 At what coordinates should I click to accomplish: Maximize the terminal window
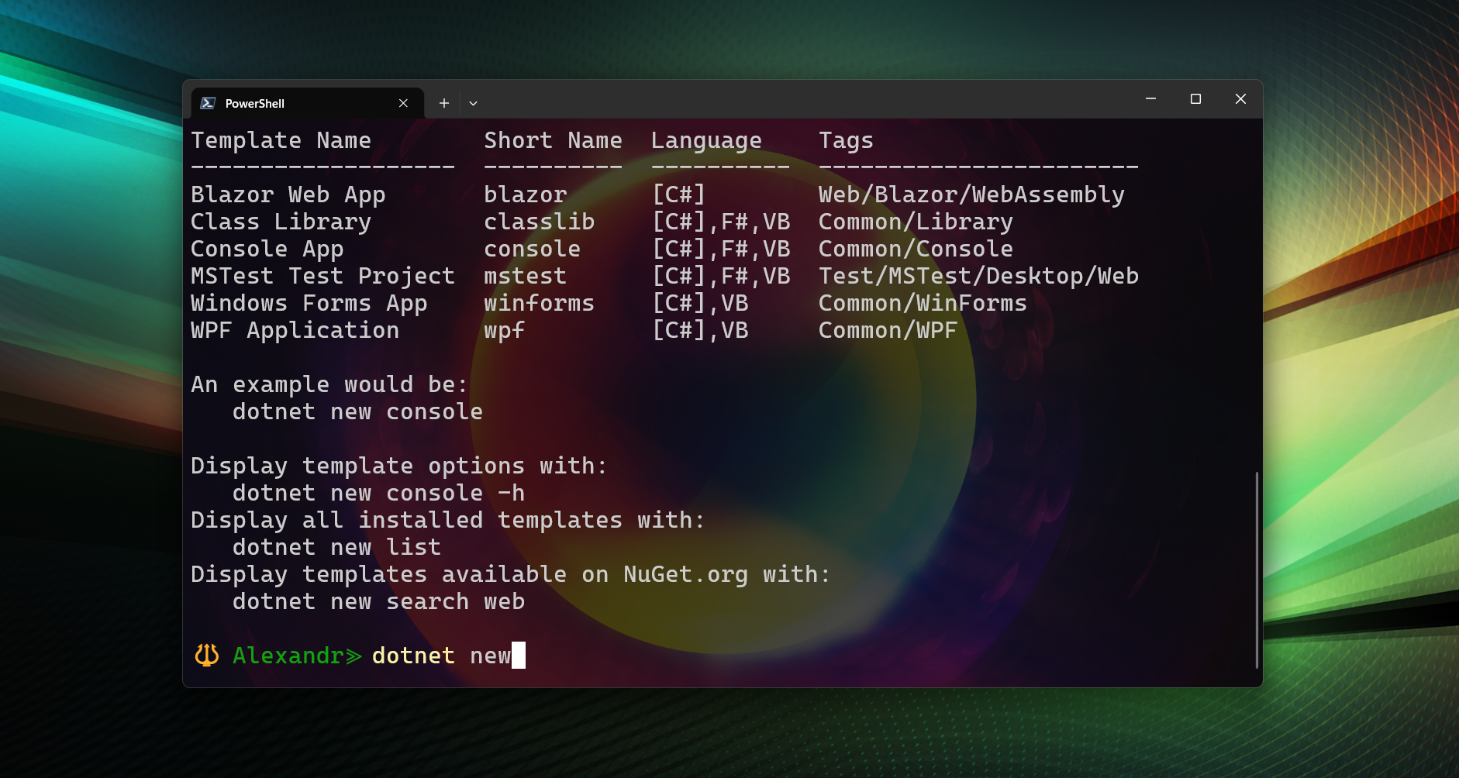[1195, 99]
